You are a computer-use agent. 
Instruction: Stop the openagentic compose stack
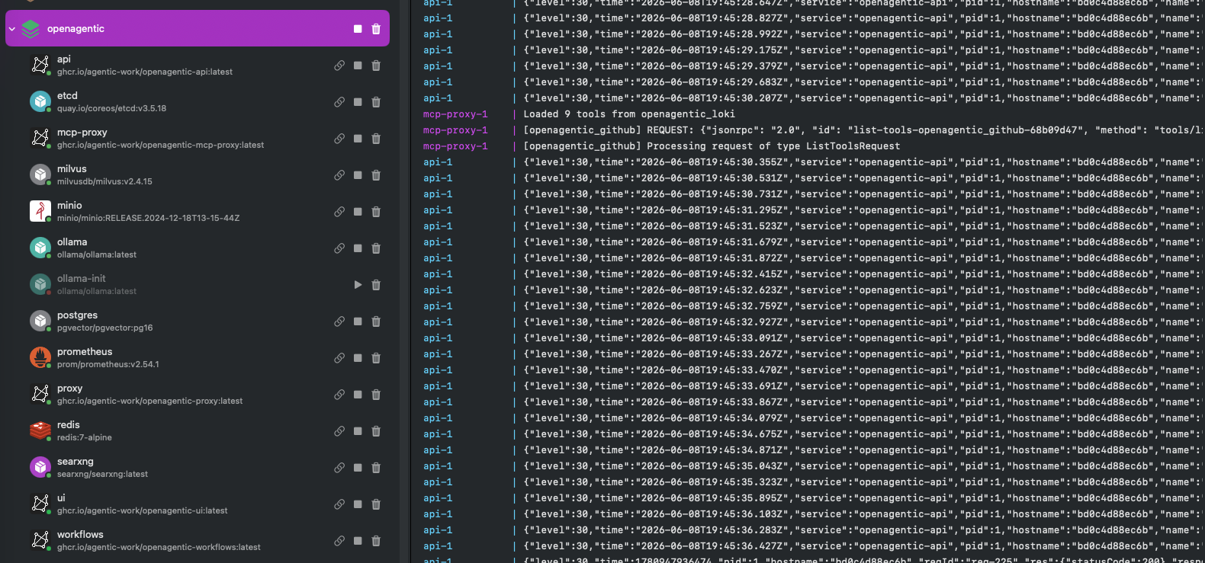[x=358, y=29]
